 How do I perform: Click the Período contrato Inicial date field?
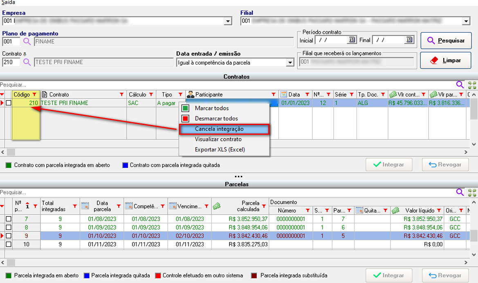[331, 40]
